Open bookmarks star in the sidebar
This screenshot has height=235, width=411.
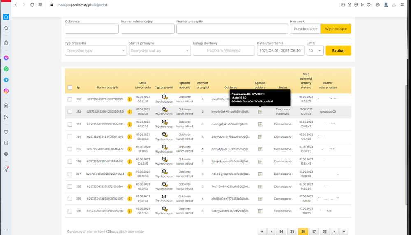click(x=6, y=28)
